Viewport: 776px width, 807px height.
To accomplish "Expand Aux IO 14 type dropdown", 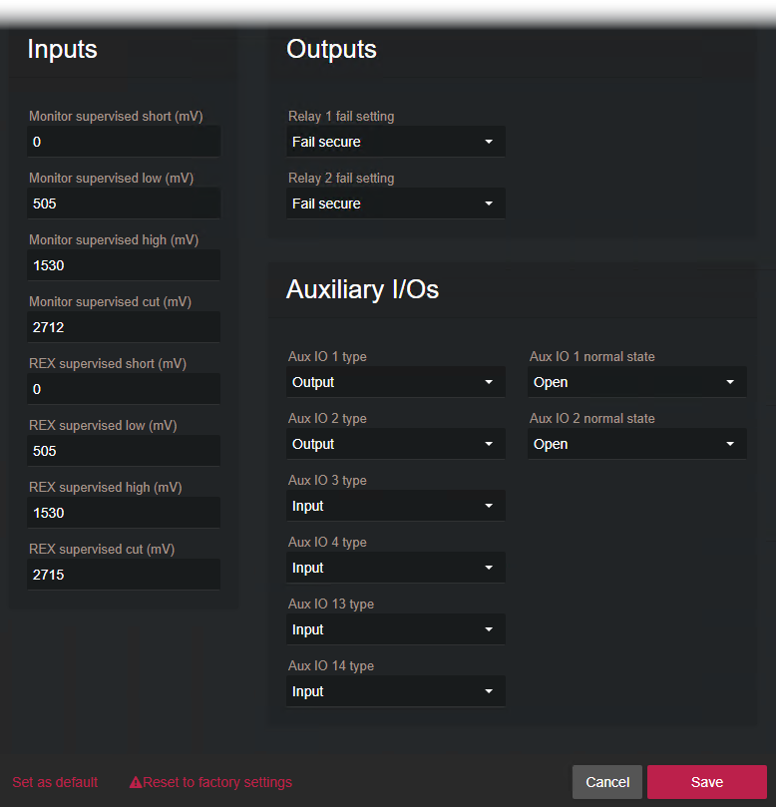I will (395, 691).
